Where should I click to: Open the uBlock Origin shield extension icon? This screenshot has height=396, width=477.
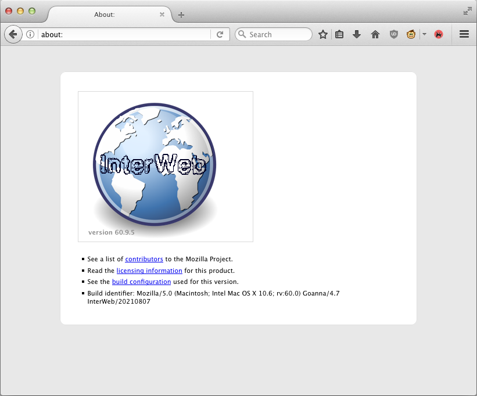coord(393,34)
